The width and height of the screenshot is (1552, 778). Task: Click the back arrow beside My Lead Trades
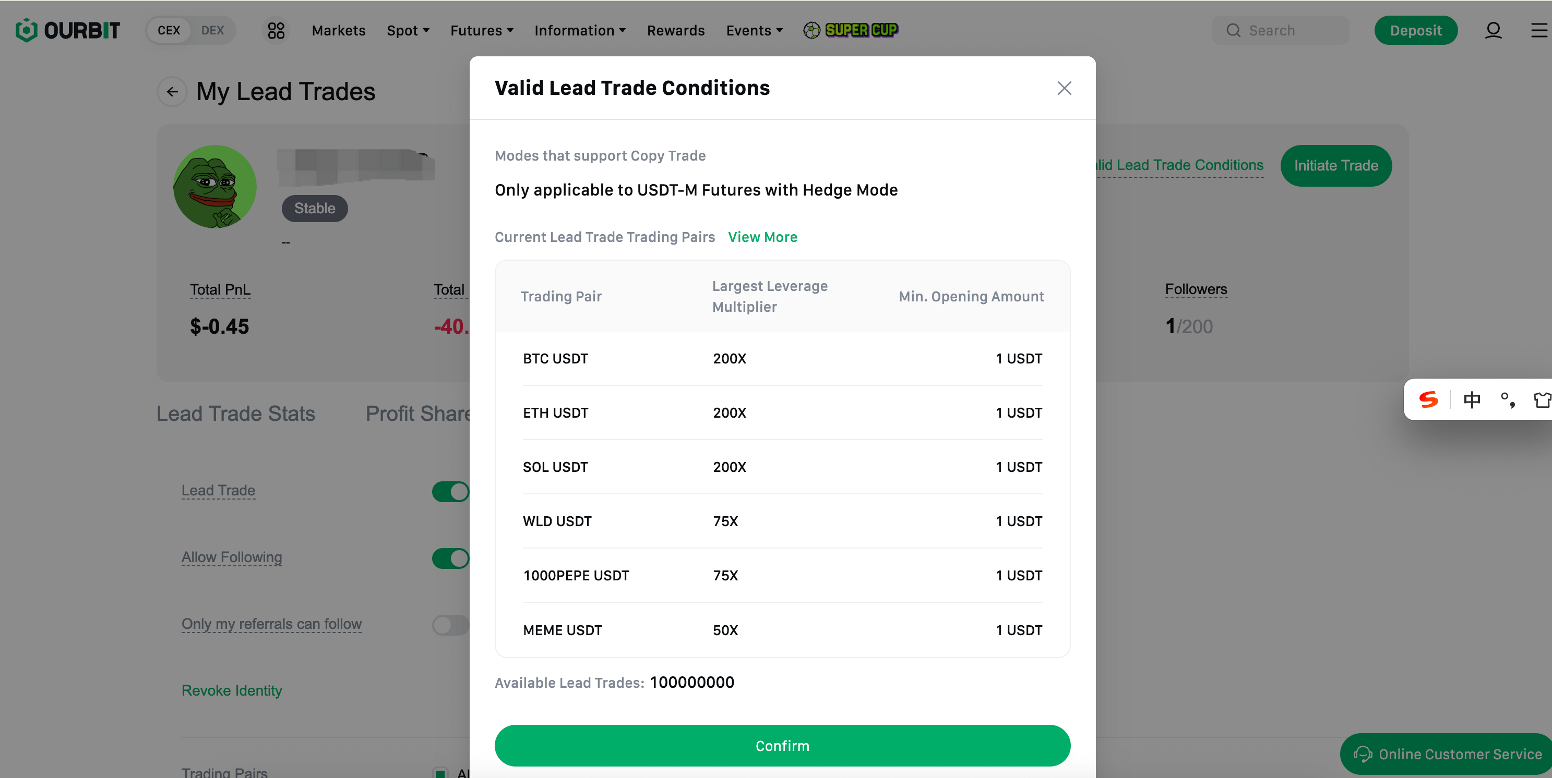[x=172, y=92]
